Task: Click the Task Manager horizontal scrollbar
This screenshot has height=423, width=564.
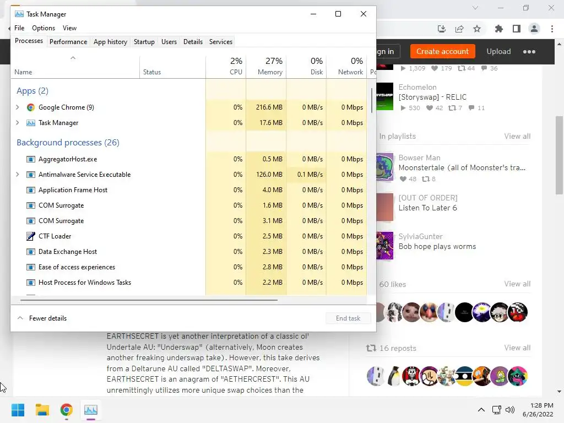Action: pyautogui.click(x=149, y=300)
